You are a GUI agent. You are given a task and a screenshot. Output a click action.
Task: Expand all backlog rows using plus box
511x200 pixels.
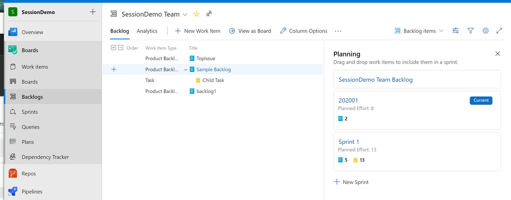(x=113, y=48)
